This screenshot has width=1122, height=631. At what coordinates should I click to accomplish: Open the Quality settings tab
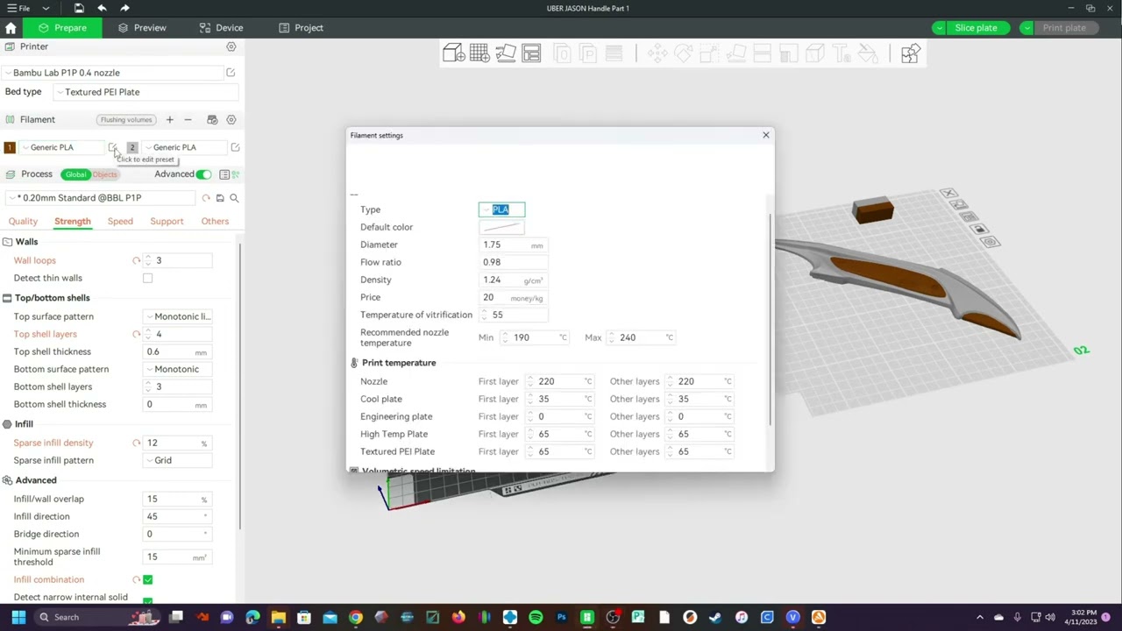[23, 221]
